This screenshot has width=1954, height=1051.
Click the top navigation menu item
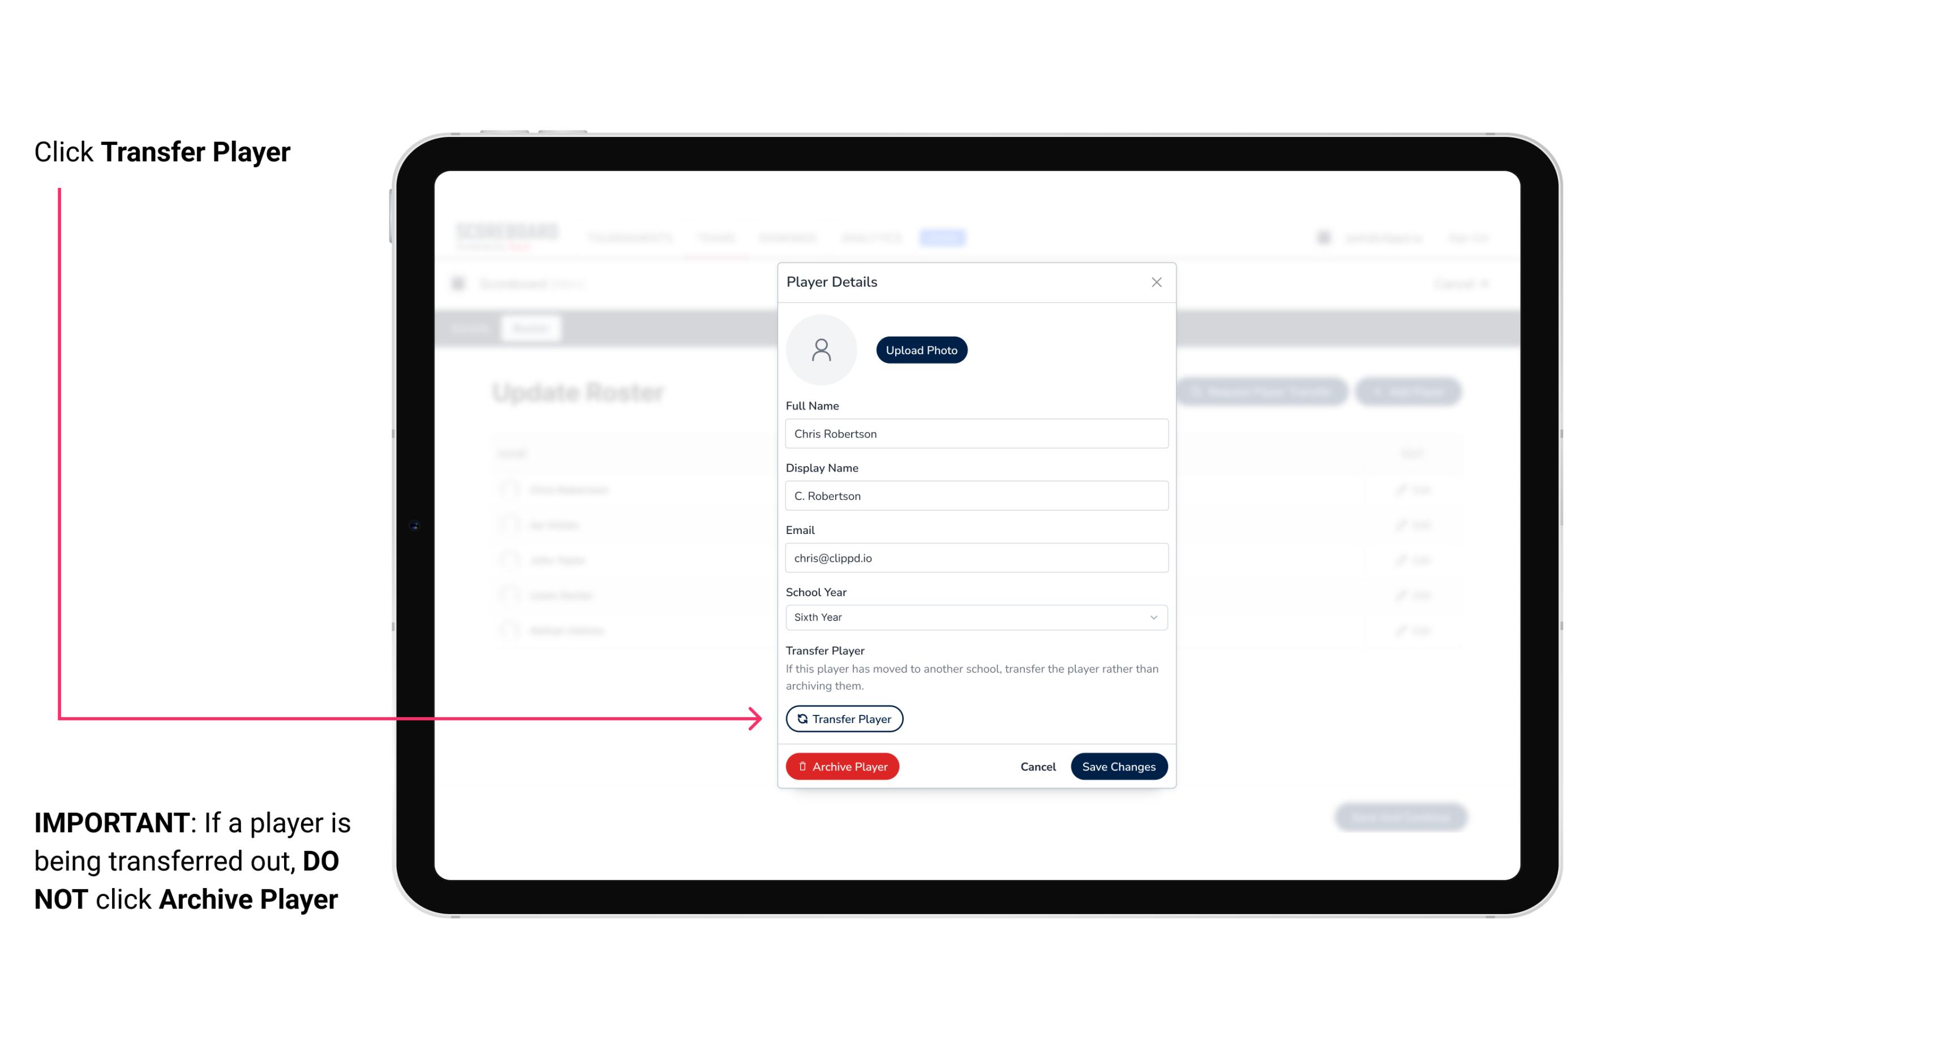[630, 237]
